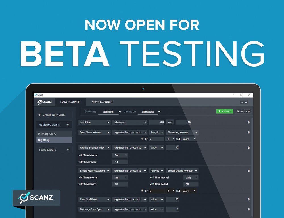This screenshot has width=284, height=218.
Task: Click the Scanz logo in the app header
Action: tap(45, 102)
